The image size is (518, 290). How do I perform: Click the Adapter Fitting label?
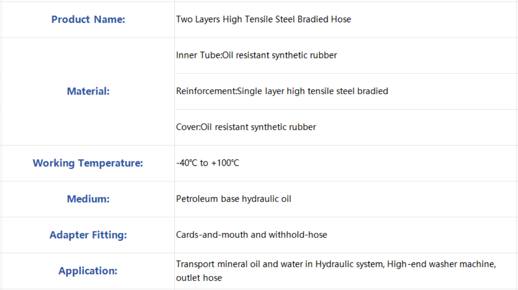[x=88, y=235]
